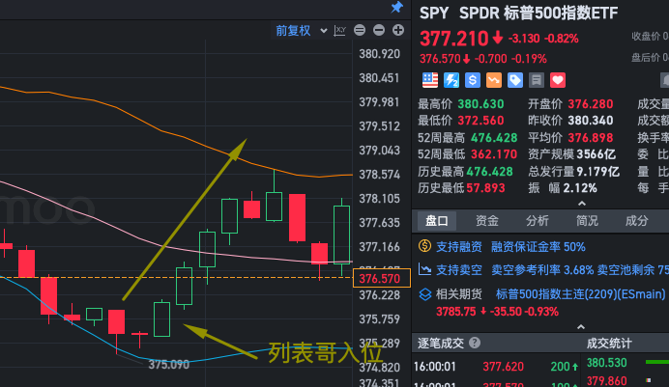Click the Level 2 lightning quote icon
The height and width of the screenshot is (387, 669).
point(451,80)
